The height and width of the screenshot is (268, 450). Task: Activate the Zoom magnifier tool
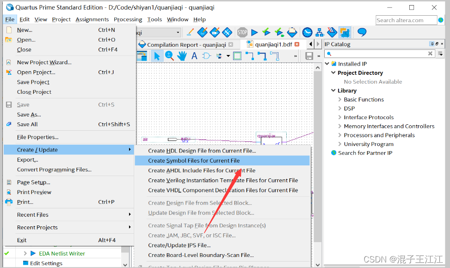pyautogui.click(x=169, y=56)
